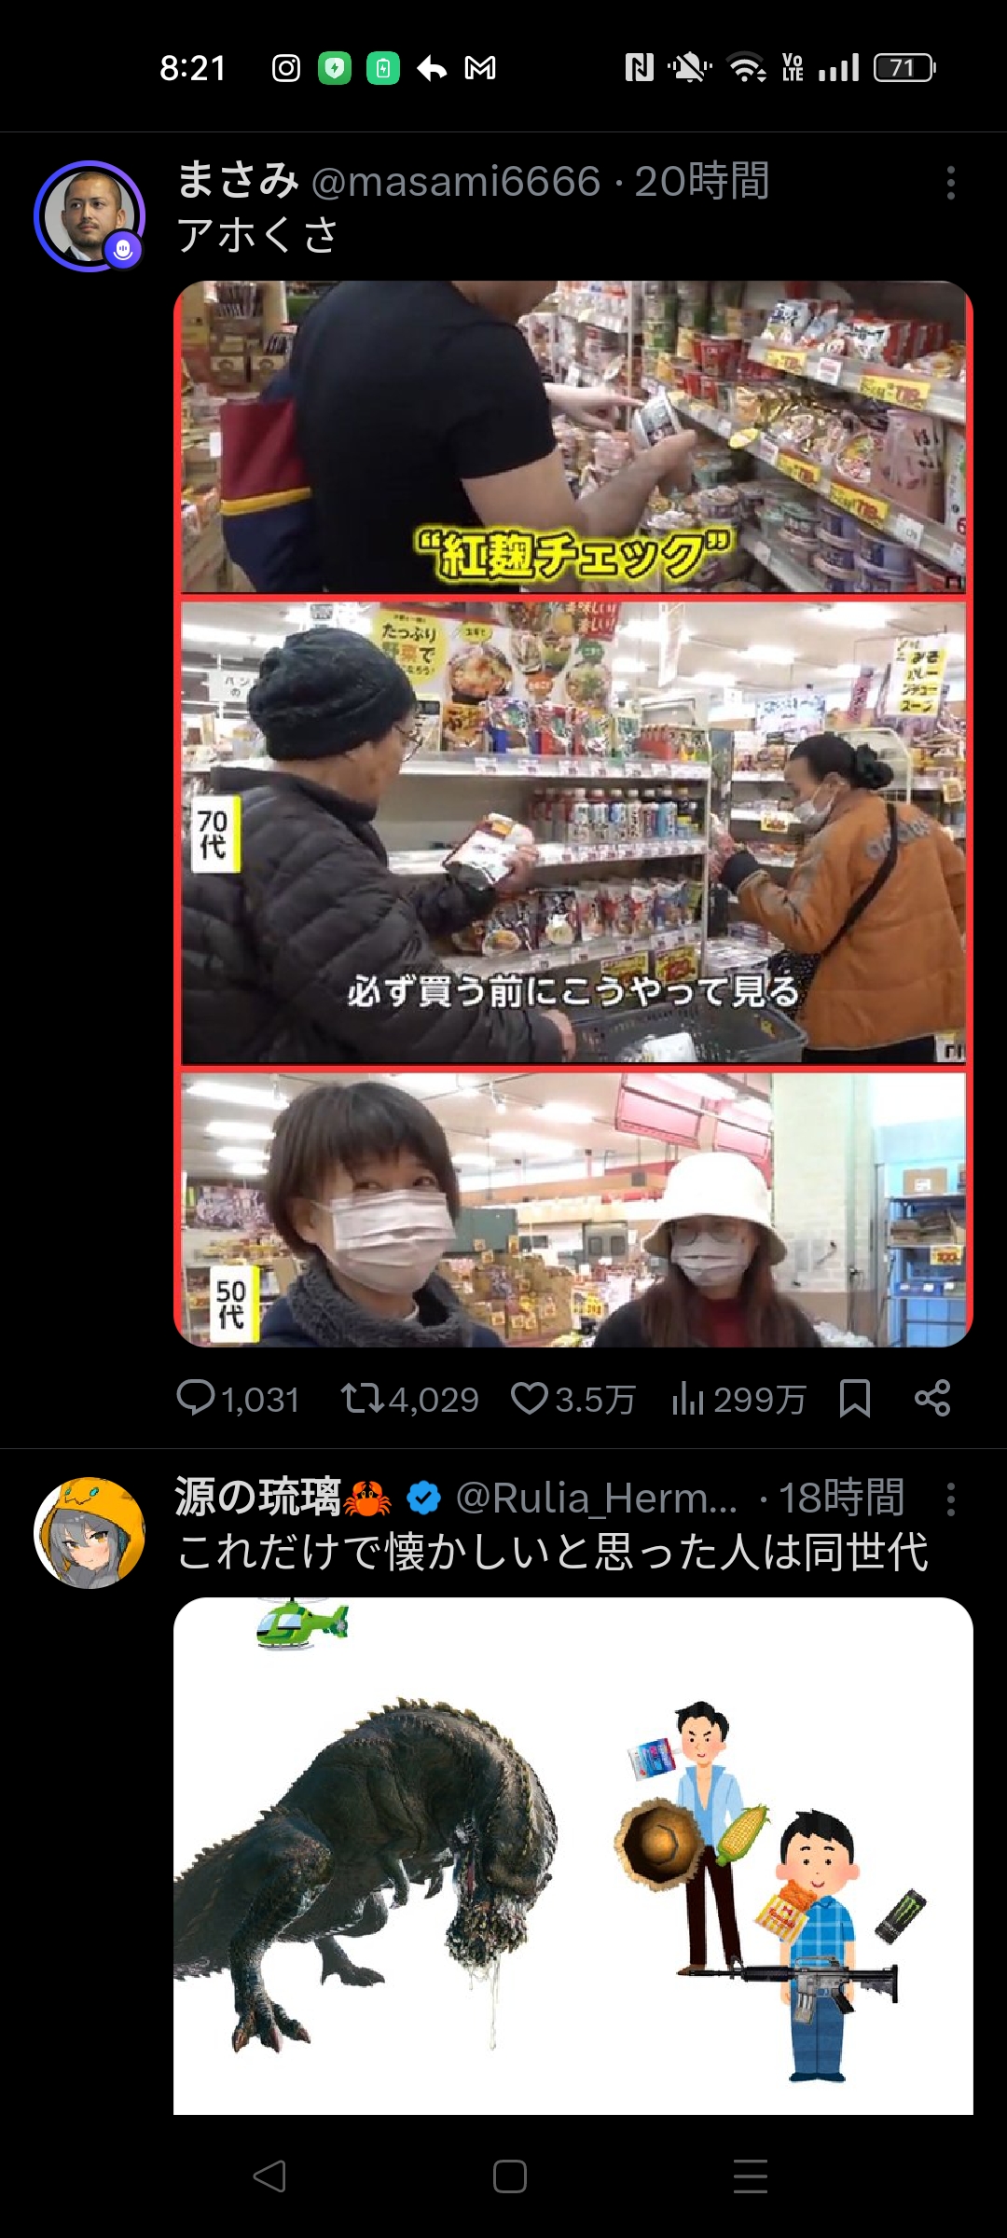This screenshot has width=1007, height=2238.
Task: Open 源の琉璃's anime avatar
Action: tap(90, 1532)
